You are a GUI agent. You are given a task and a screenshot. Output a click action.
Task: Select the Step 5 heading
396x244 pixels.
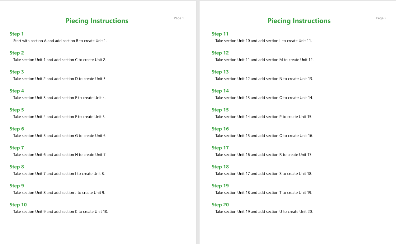pyautogui.click(x=17, y=110)
